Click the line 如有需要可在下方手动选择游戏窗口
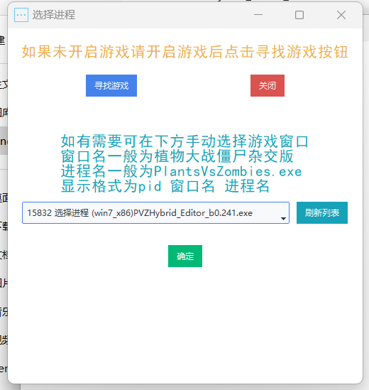This screenshot has width=369, height=390. click(x=184, y=141)
